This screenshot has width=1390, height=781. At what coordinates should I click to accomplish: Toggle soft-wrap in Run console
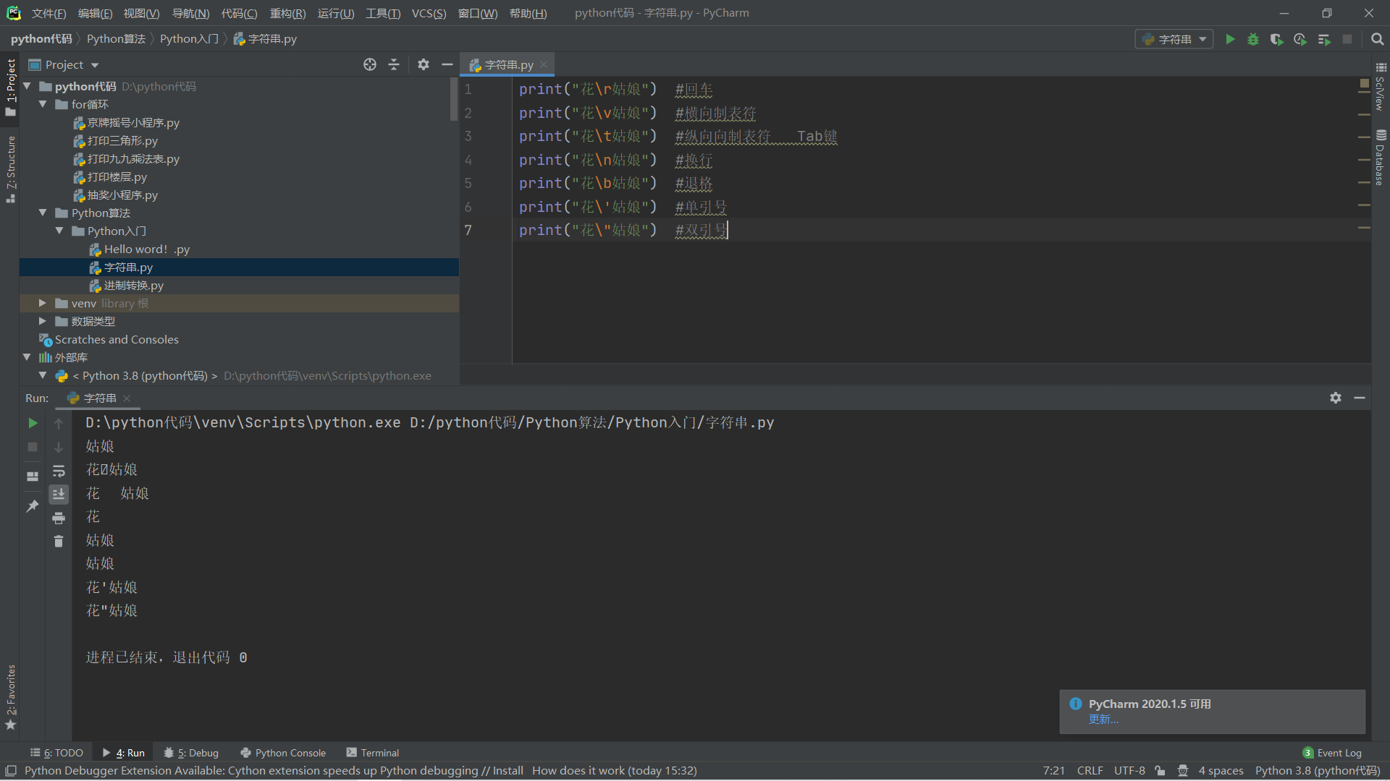(59, 471)
